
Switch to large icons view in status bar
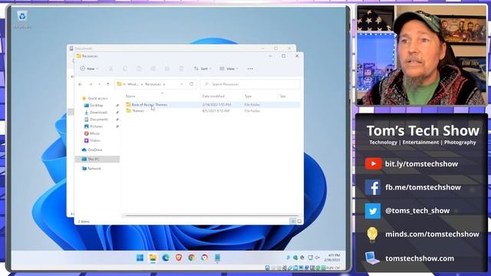pos(299,222)
